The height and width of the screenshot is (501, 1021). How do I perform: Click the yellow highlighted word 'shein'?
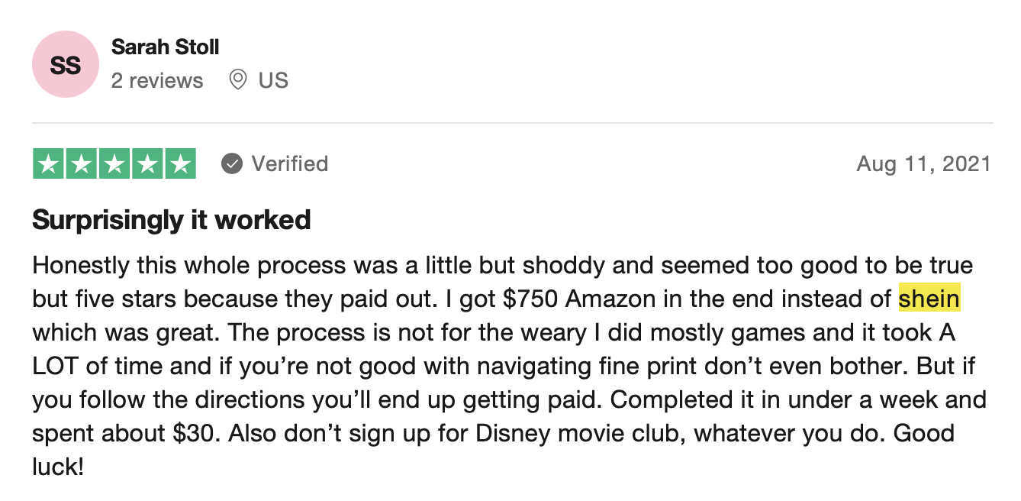point(929,299)
